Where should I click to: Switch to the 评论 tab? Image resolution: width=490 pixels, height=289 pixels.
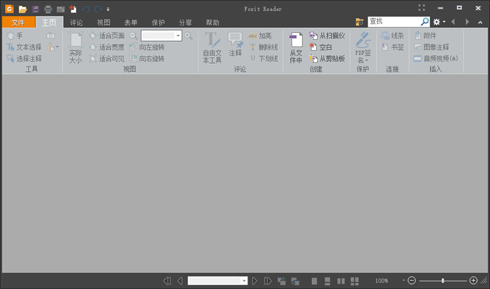77,22
